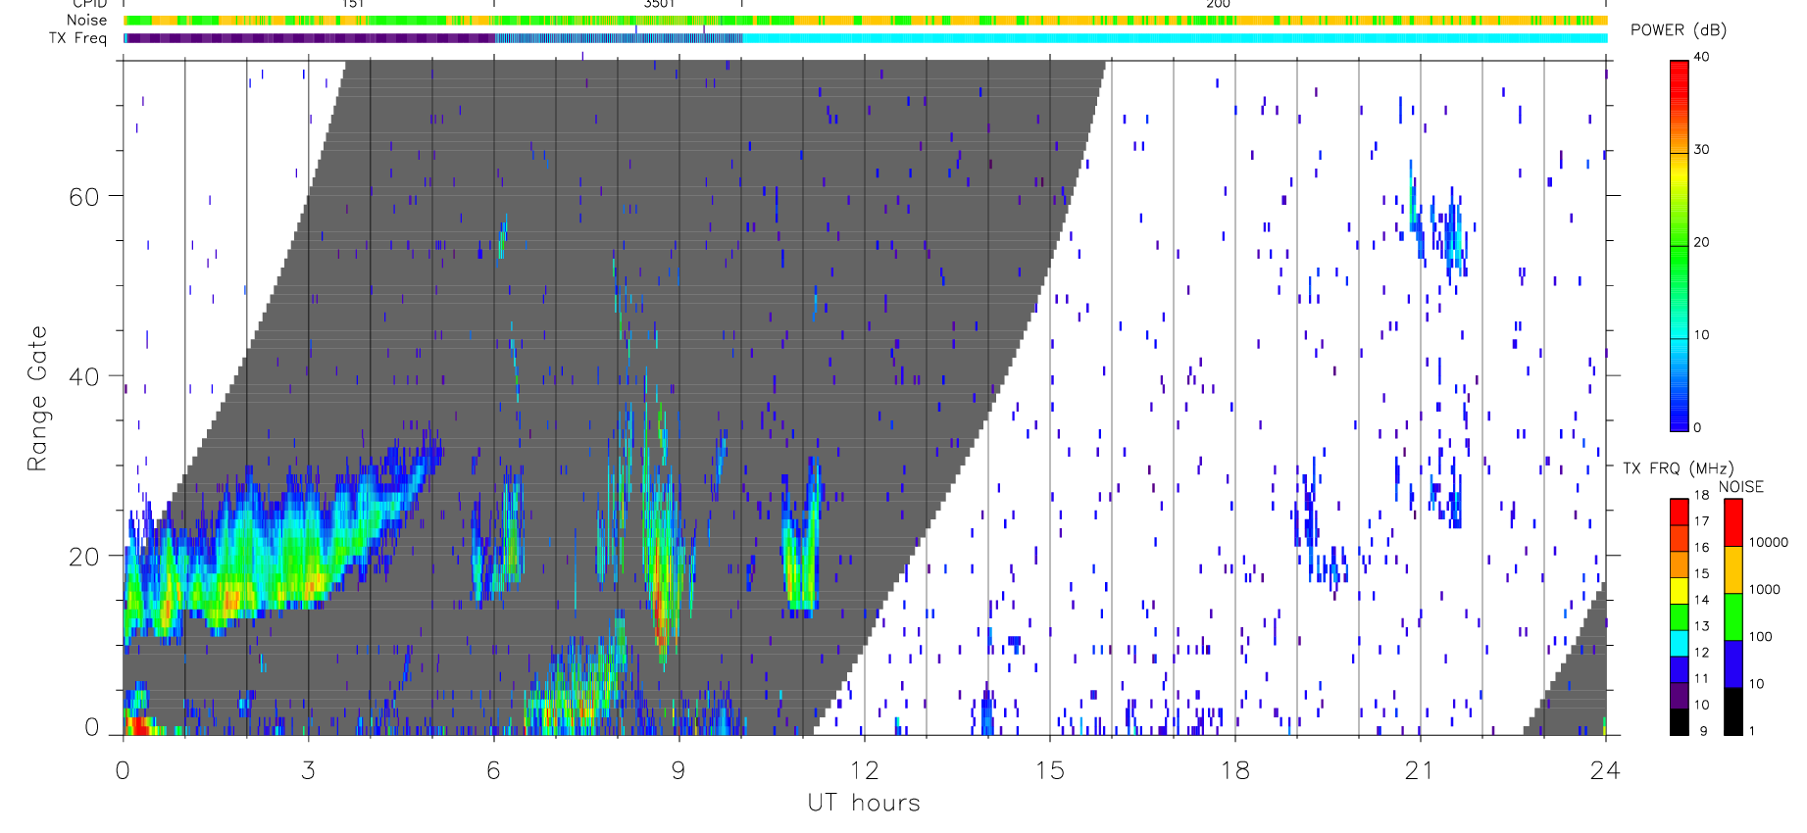The image size is (1807, 833).
Task: Click NOISE legend label '100'
Action: point(1761,636)
